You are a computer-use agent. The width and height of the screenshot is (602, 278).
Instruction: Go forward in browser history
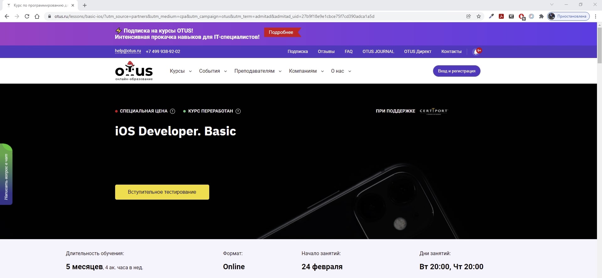[x=17, y=16]
